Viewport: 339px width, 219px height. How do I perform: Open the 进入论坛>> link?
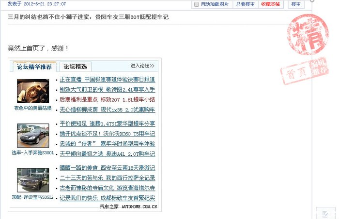click(x=142, y=66)
